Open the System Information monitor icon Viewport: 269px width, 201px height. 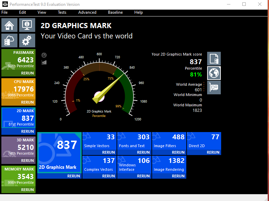pos(27,25)
